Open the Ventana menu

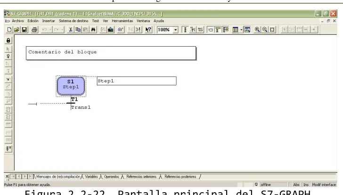coord(143,21)
